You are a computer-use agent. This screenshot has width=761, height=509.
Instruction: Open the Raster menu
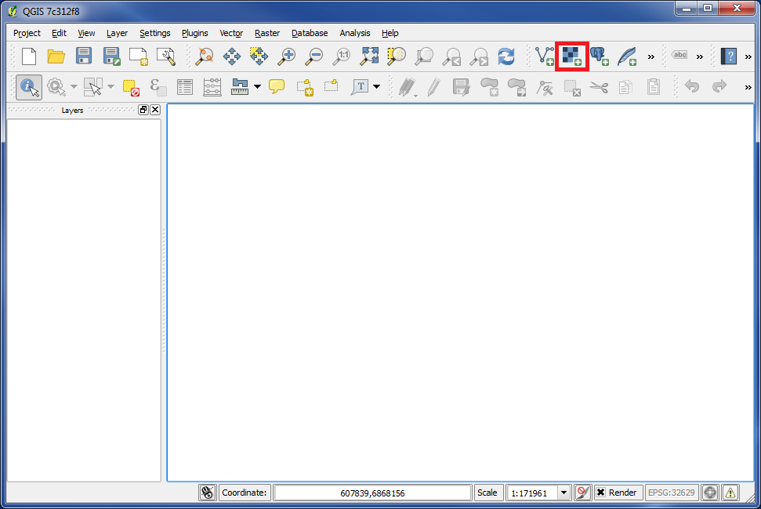coord(267,33)
